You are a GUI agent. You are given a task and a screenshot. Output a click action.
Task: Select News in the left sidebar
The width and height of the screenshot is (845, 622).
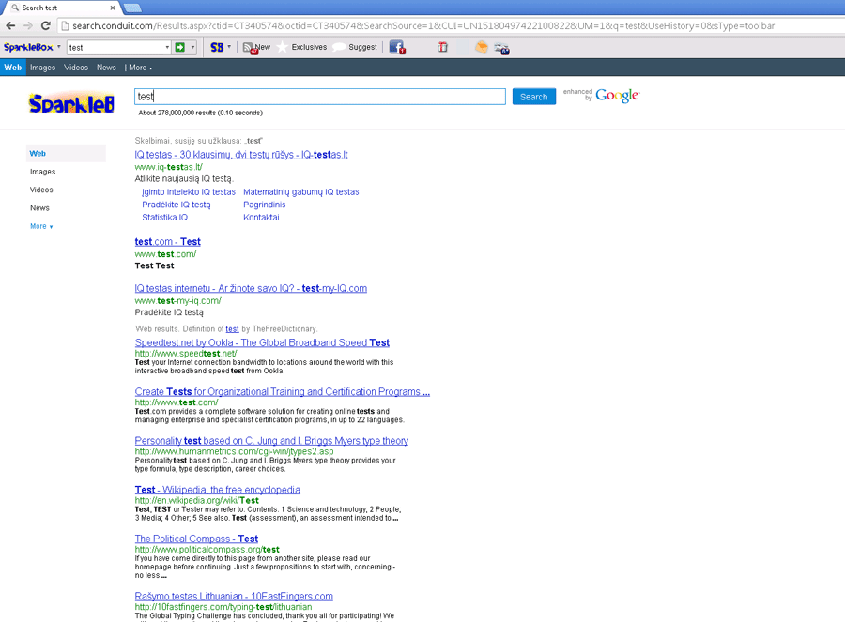click(x=39, y=208)
